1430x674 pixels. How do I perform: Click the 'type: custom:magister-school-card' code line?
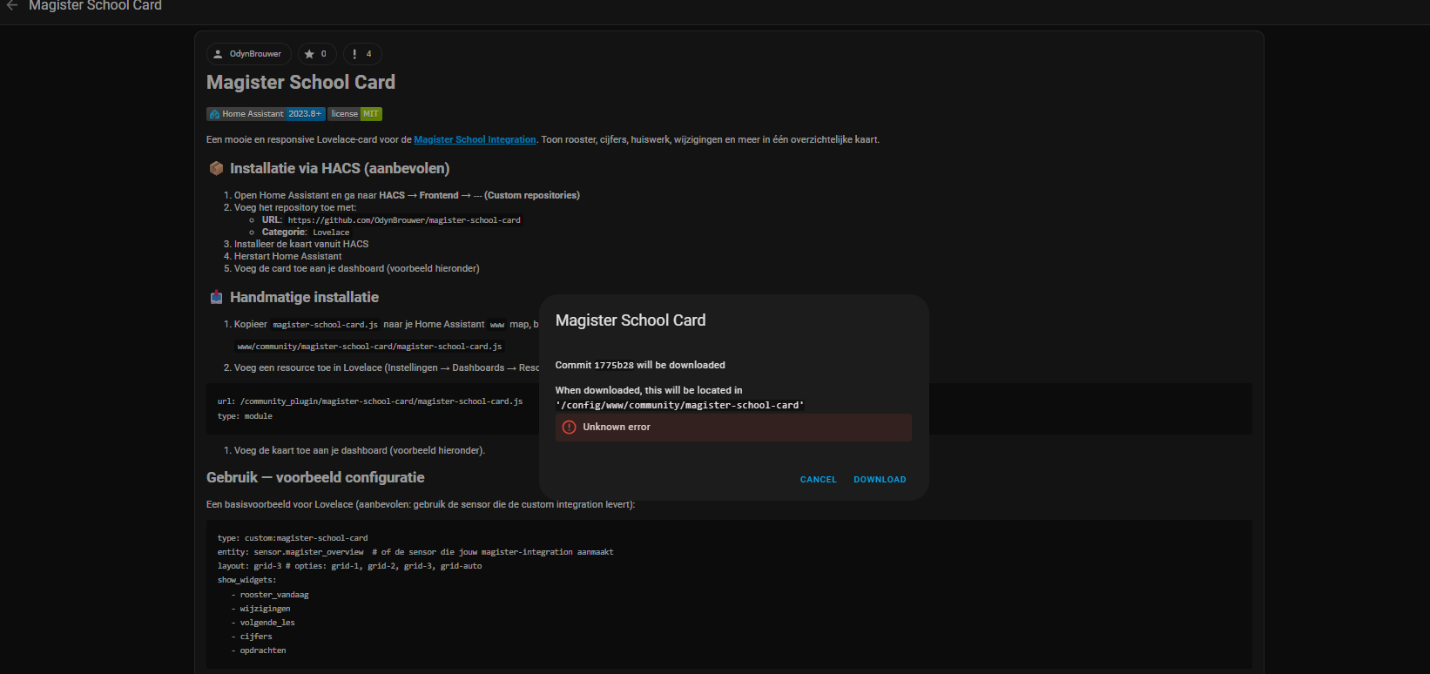tap(293, 538)
